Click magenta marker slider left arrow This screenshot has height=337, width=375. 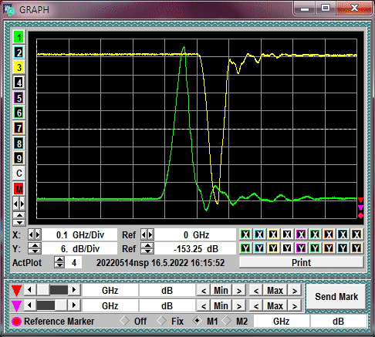[x=30, y=305]
